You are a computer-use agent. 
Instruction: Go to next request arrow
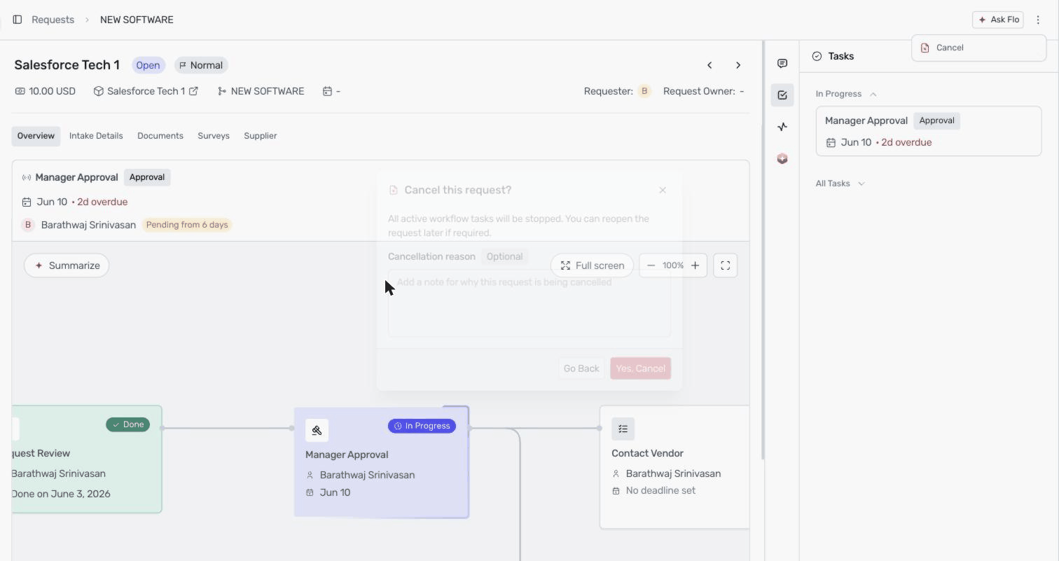point(738,65)
